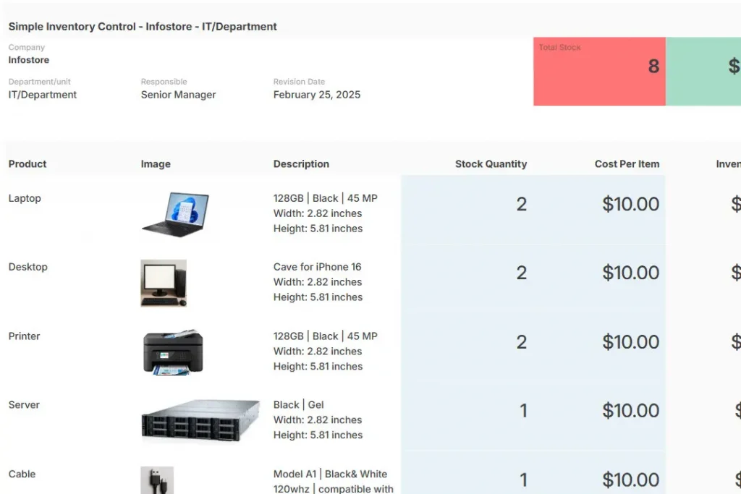This screenshot has width=741, height=494.
Task: Click the red Total Stock card
Action: click(x=599, y=72)
